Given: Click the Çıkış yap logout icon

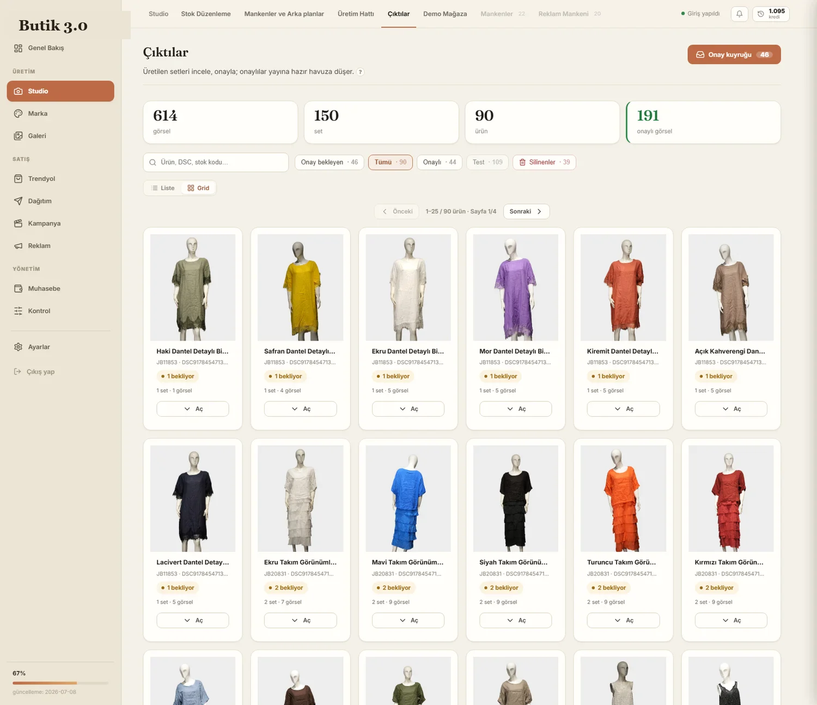Looking at the screenshot, I should [x=17, y=372].
